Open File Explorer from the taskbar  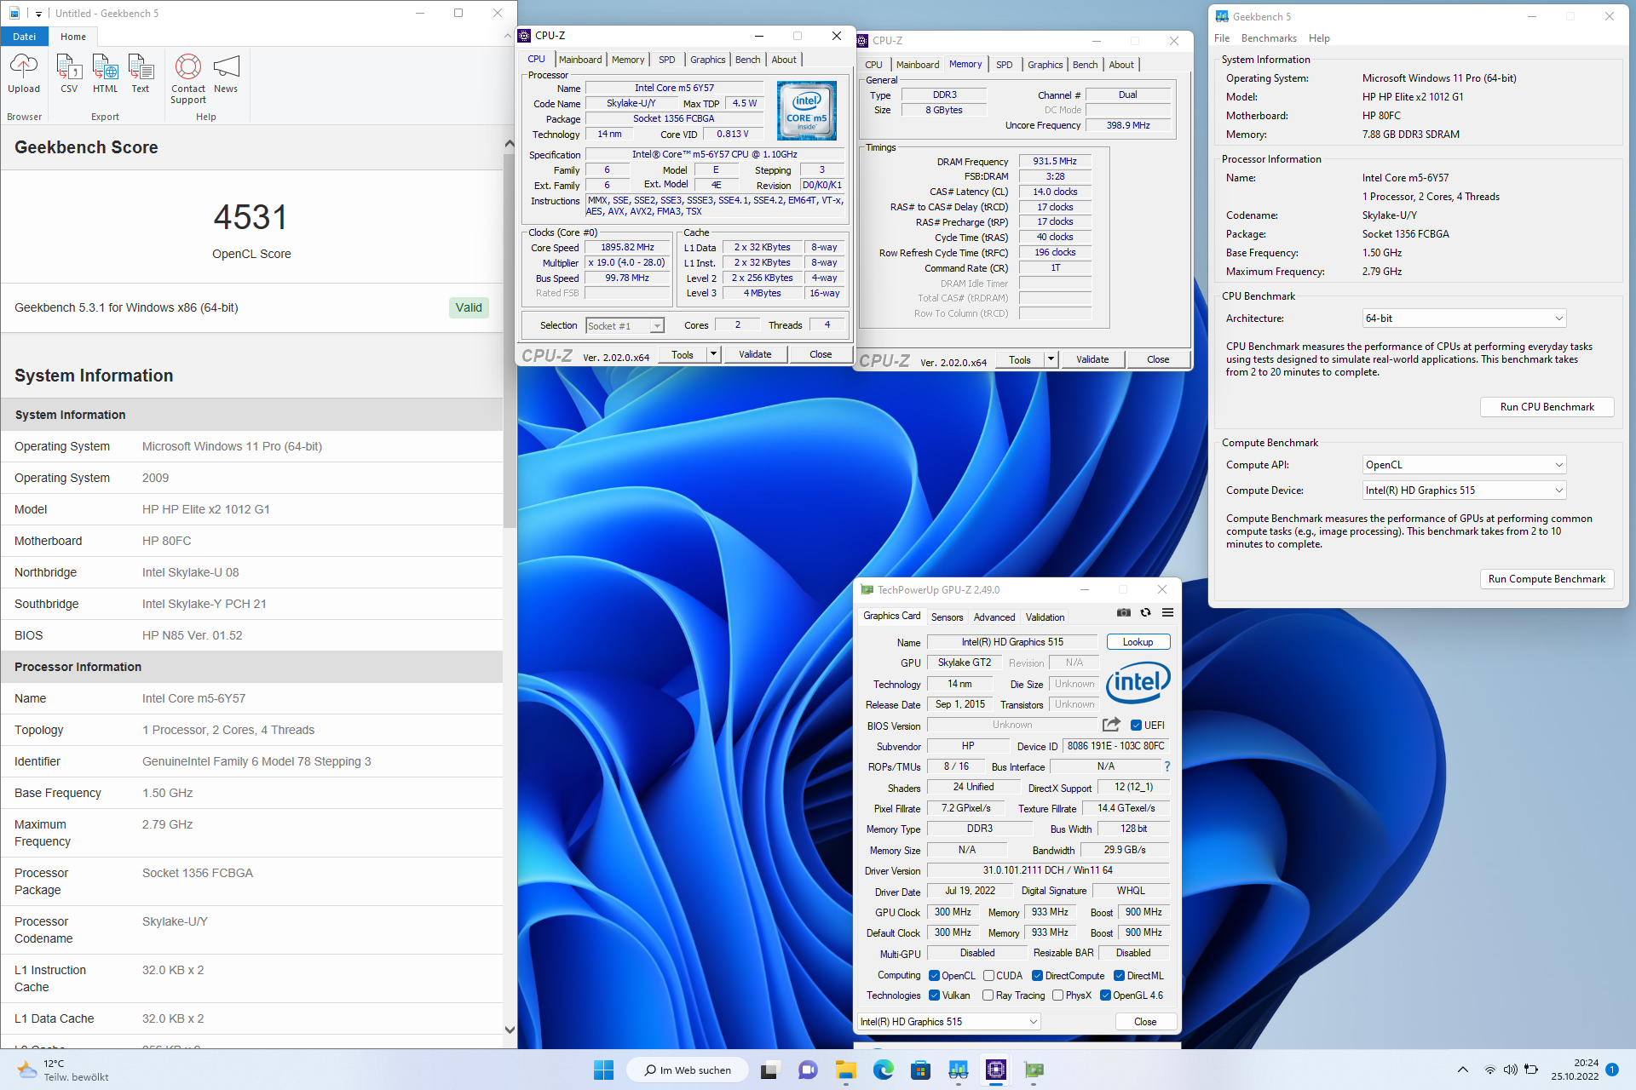pyautogui.click(x=846, y=1070)
